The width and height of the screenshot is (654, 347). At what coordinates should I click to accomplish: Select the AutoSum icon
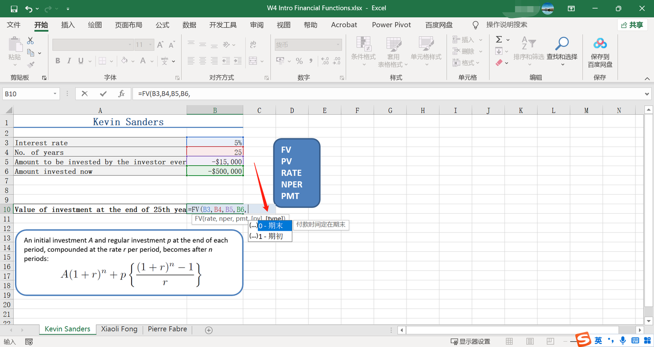498,39
